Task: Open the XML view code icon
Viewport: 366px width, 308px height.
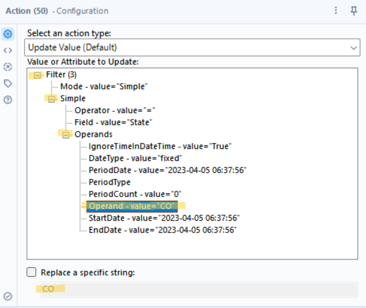Action: [8, 50]
